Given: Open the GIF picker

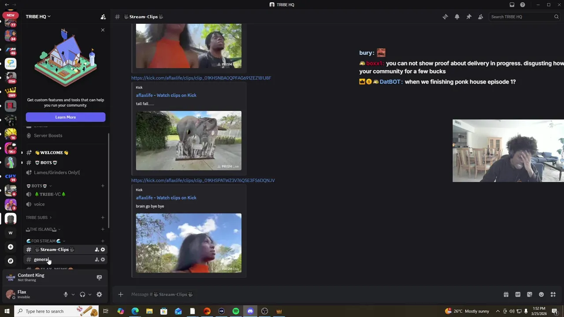Looking at the screenshot, I should click(518, 295).
